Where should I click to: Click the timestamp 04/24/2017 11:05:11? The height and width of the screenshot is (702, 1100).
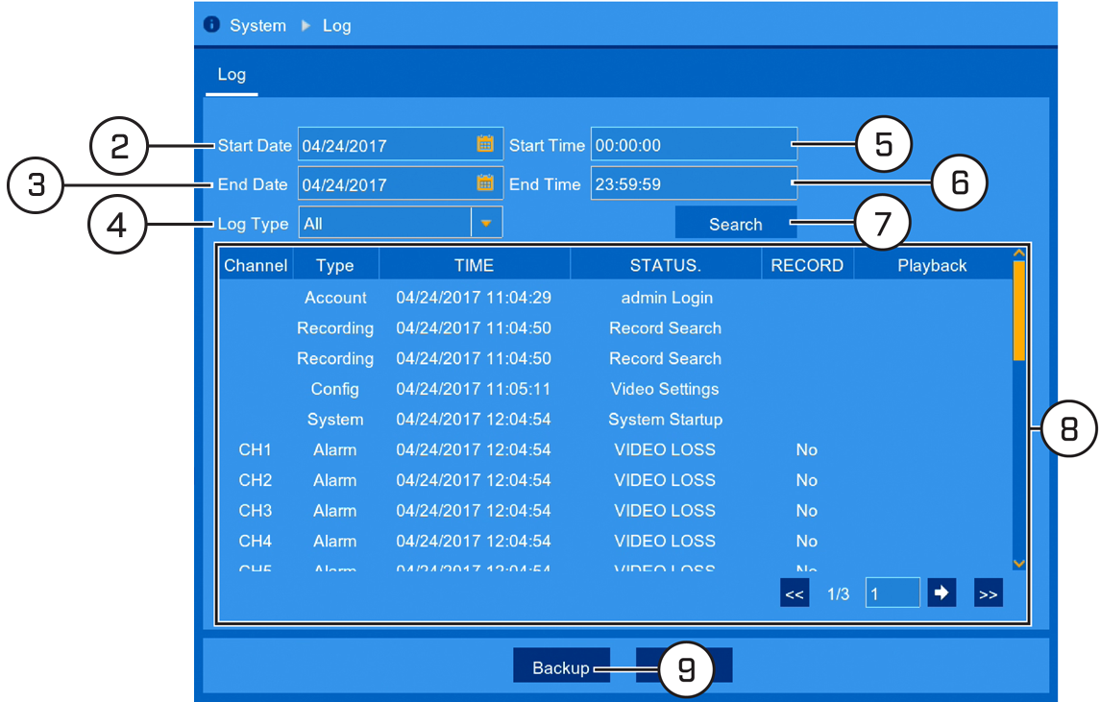(x=474, y=389)
